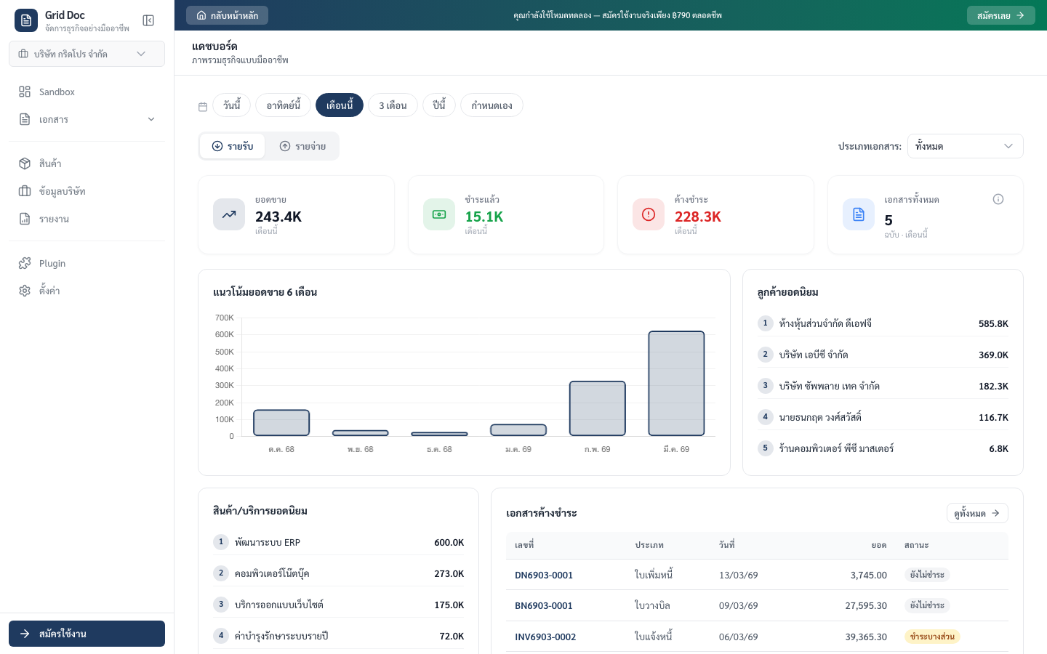The width and height of the screenshot is (1047, 654).
Task: Open the ประเภทเอกสาร dropdown
Action: point(966,146)
